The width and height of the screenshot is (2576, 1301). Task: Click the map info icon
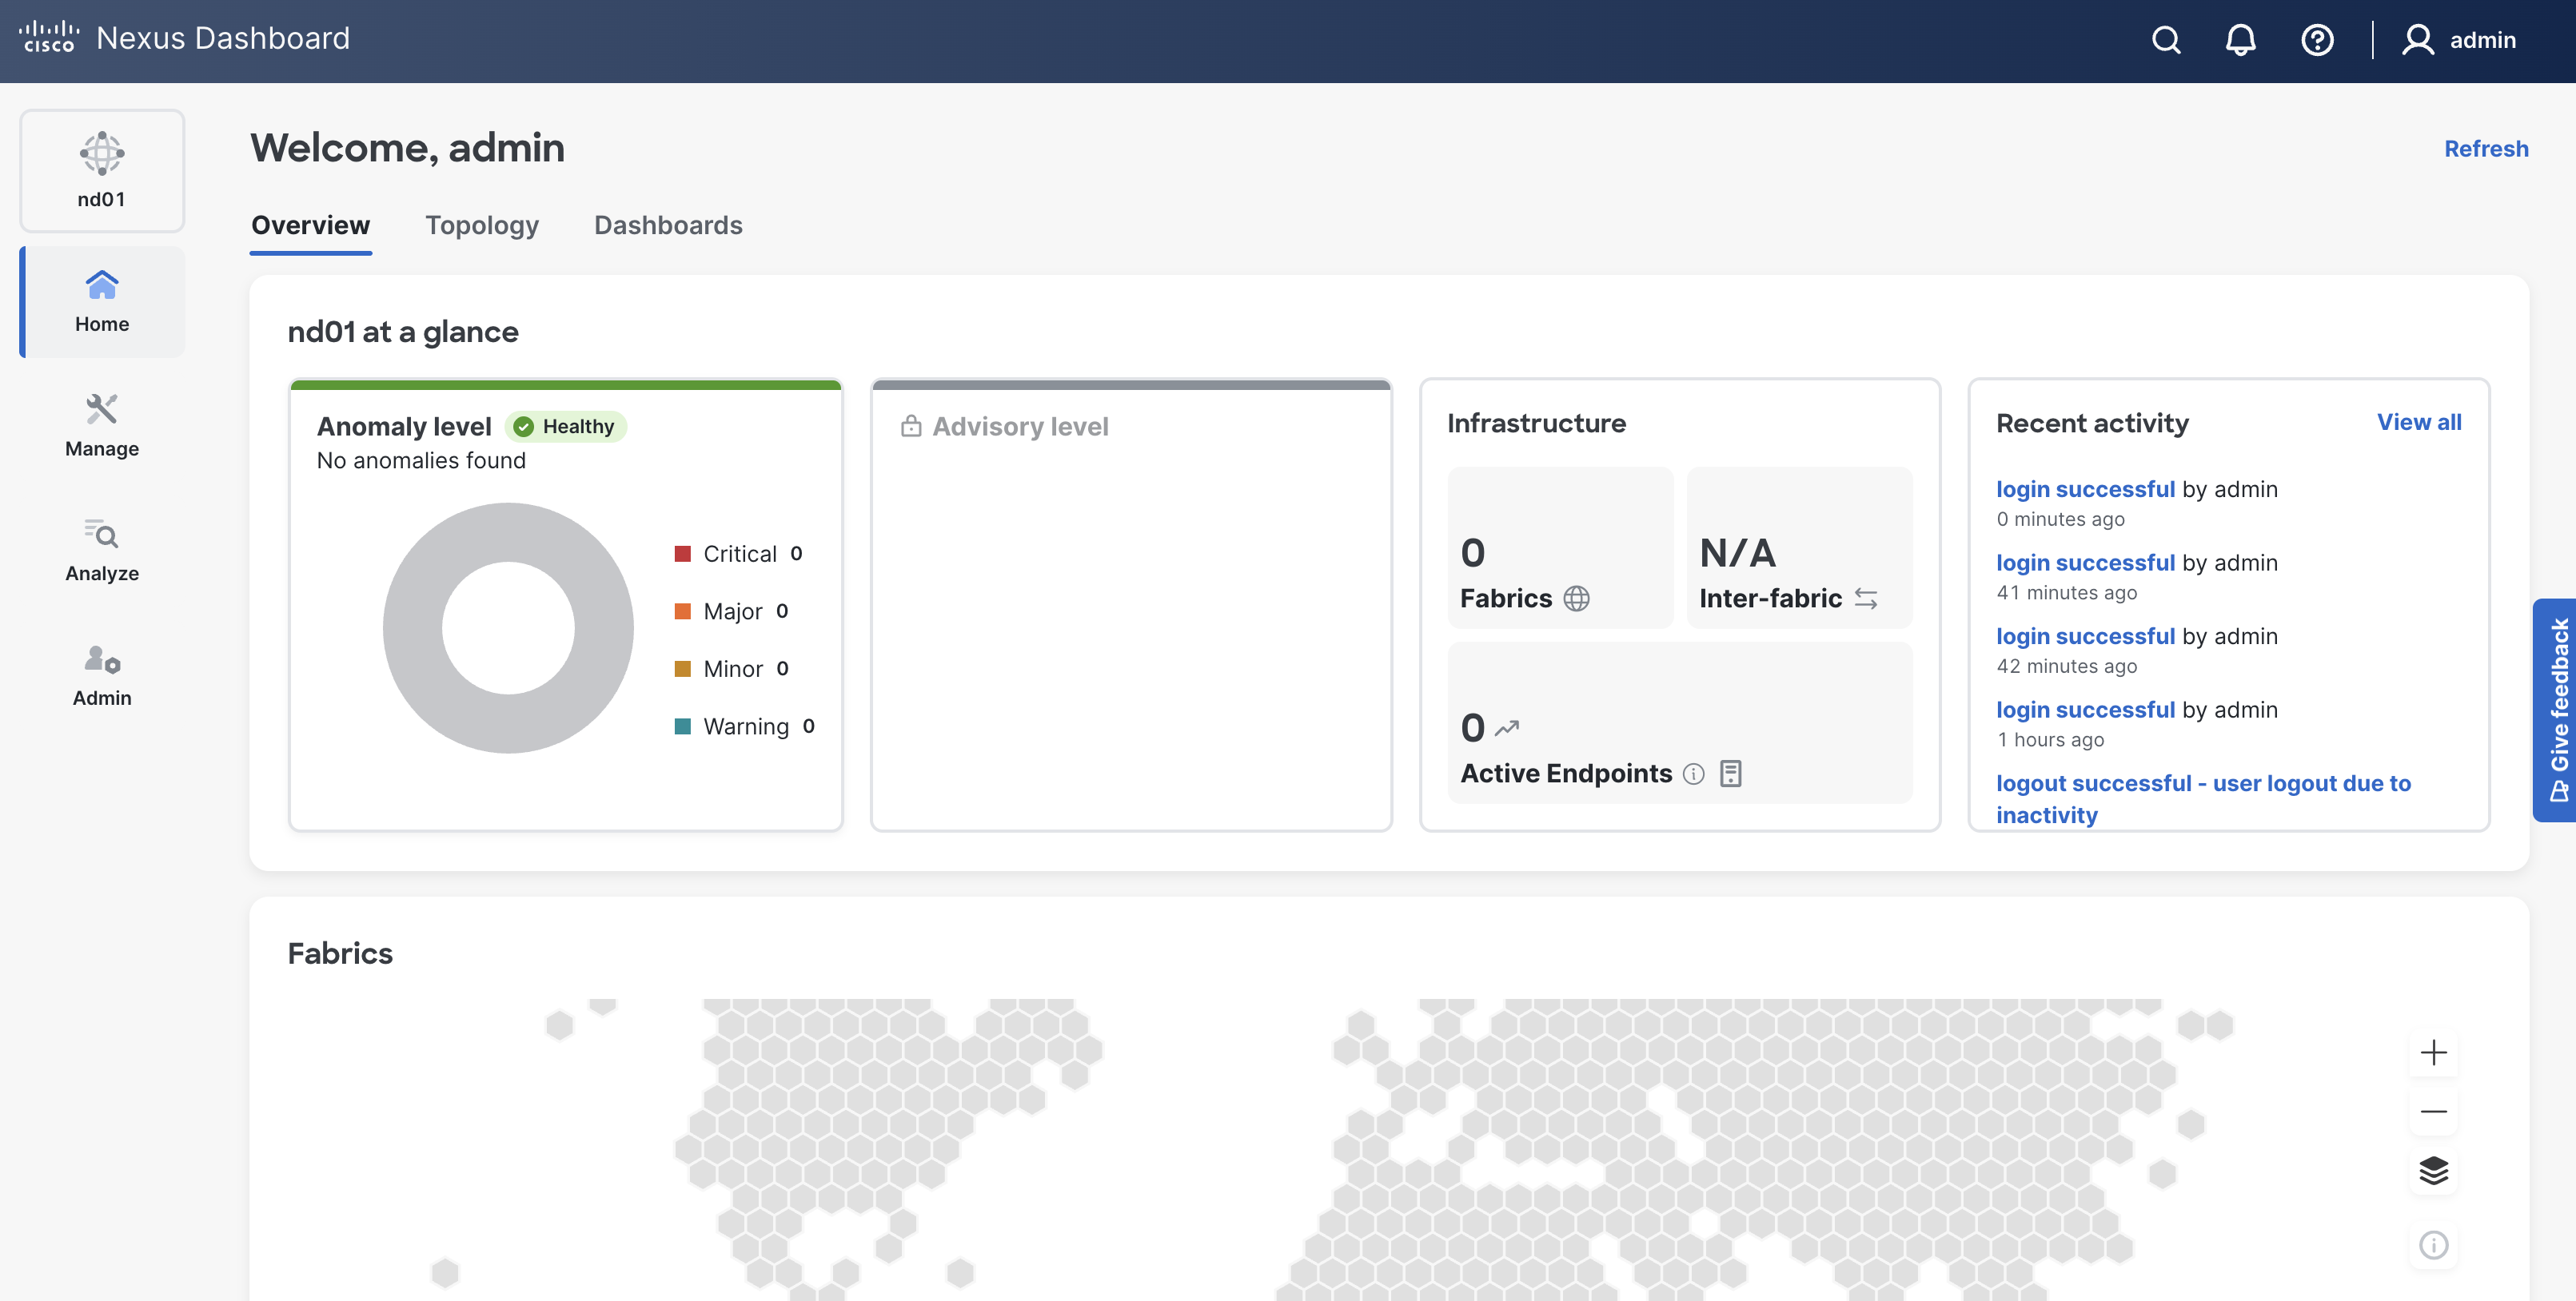coord(2433,1244)
